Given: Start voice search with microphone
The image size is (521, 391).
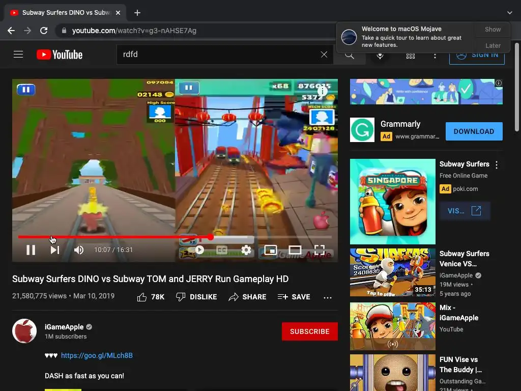Looking at the screenshot, I should (x=380, y=55).
